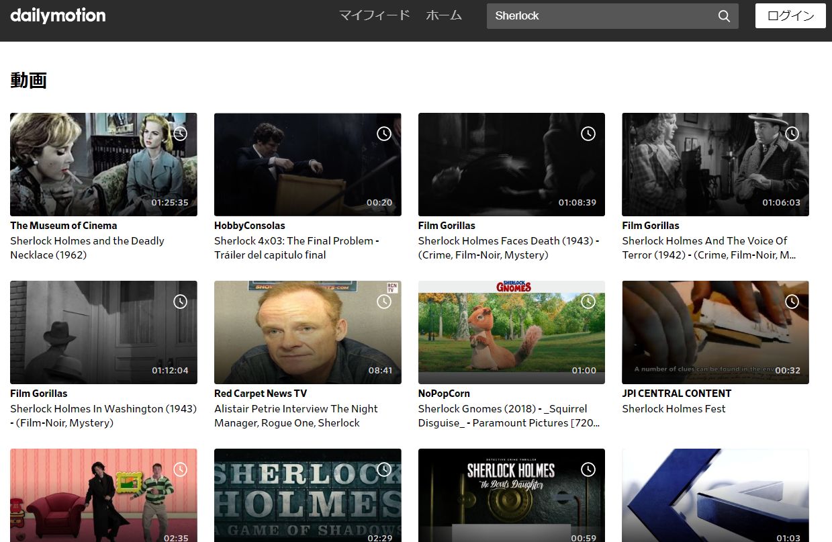Open the JPI CENTRAL CONTENT channel
The height and width of the screenshot is (542, 832).
point(677,394)
